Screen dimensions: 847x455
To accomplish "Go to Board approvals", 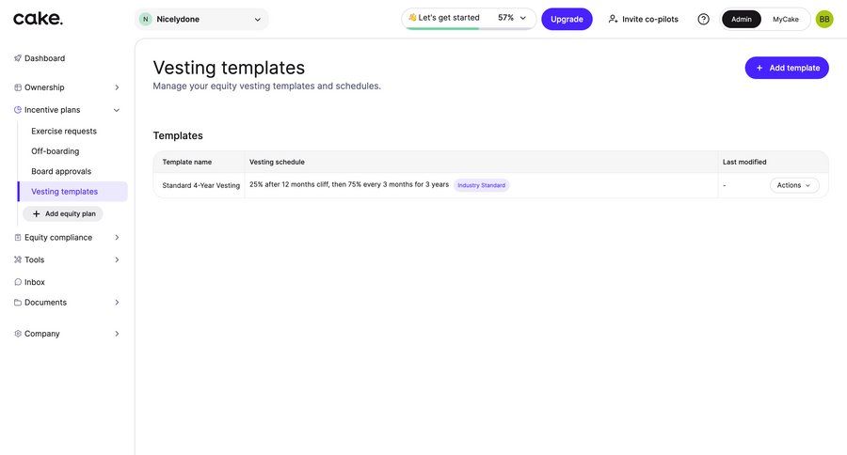I will pyautogui.click(x=61, y=171).
